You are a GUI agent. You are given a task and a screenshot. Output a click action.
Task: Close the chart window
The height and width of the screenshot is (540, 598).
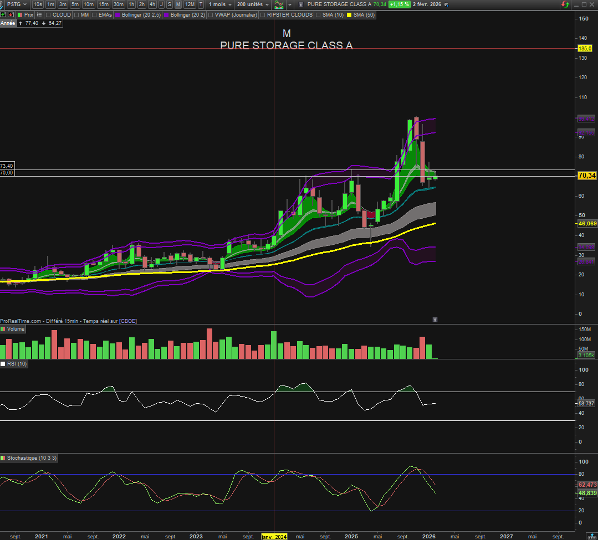pyautogui.click(x=592, y=4)
